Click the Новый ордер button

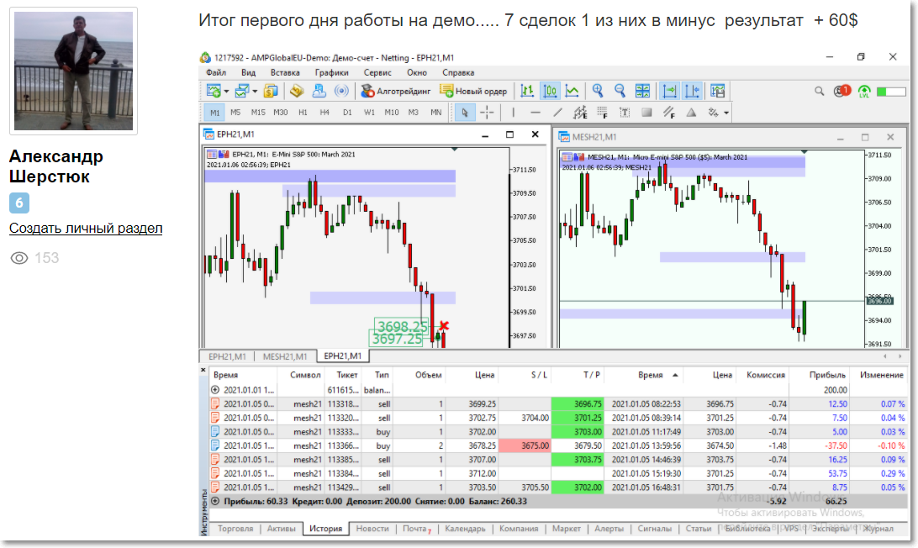coord(473,91)
